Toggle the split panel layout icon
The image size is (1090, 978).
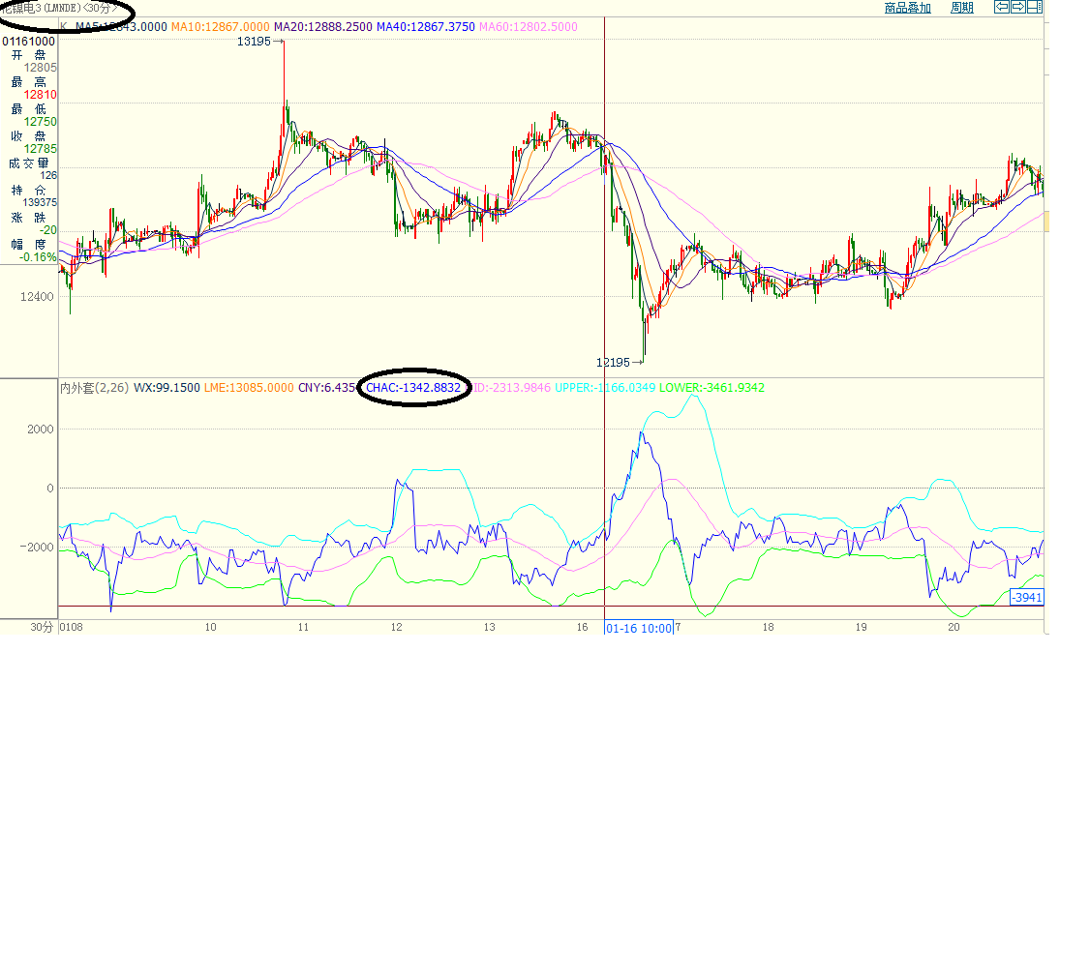1034,7
